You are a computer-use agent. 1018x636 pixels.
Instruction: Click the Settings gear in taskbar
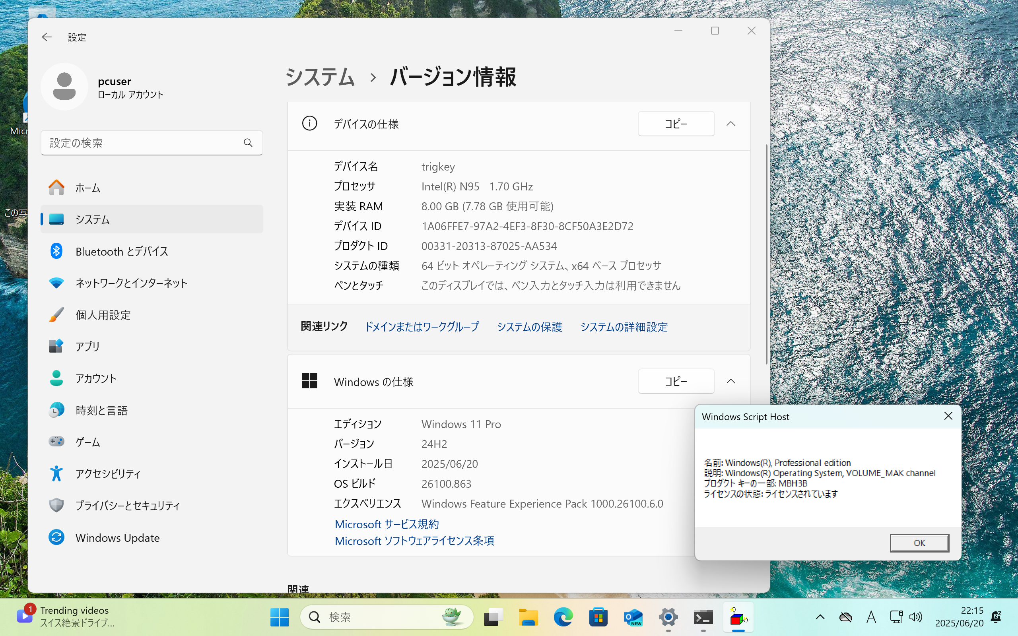click(x=668, y=617)
